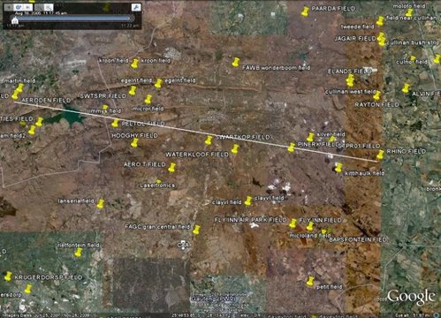This screenshot has height=318, width=441.
Task: Select FAWB wonderboom field placemark pin
Action: tap(235, 63)
